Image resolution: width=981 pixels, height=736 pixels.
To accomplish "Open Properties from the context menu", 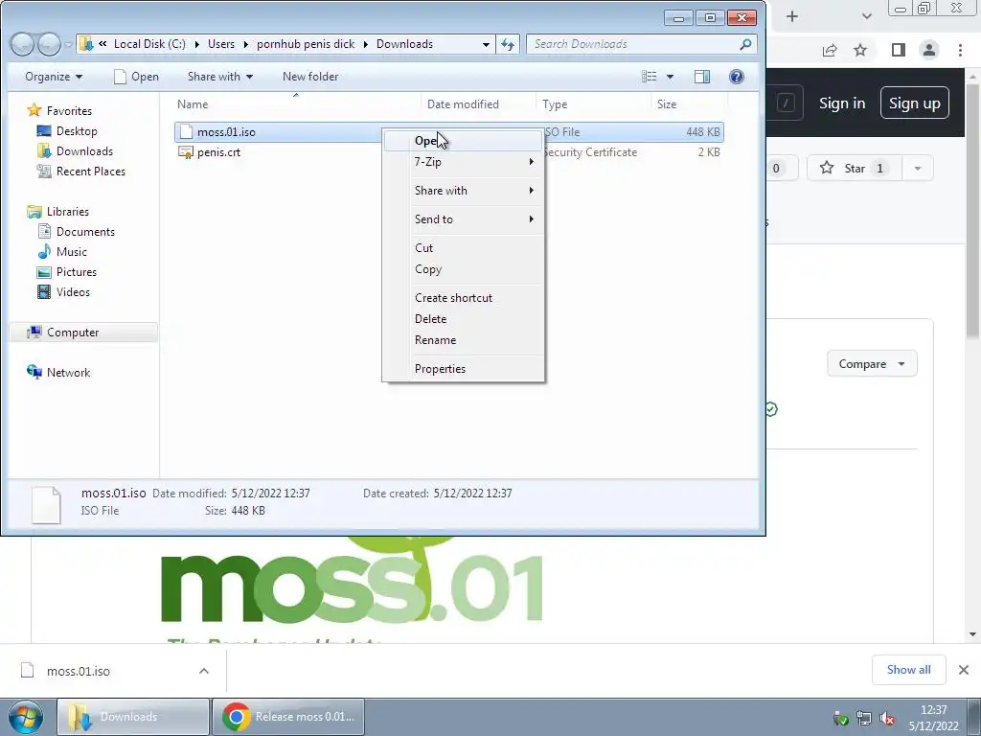I will tap(463, 369).
